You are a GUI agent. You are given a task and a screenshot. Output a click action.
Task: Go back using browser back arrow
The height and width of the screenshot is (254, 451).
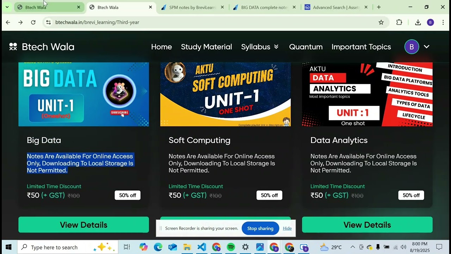(x=8, y=22)
